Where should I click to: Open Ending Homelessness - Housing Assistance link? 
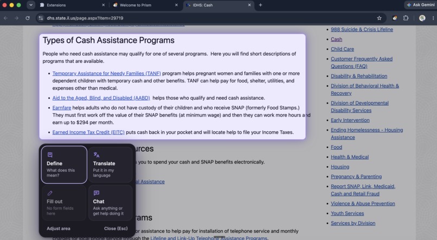click(367, 134)
